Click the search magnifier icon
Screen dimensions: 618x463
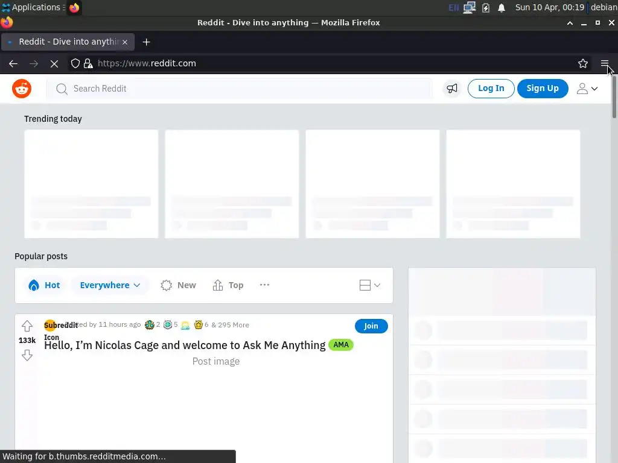pyautogui.click(x=62, y=89)
